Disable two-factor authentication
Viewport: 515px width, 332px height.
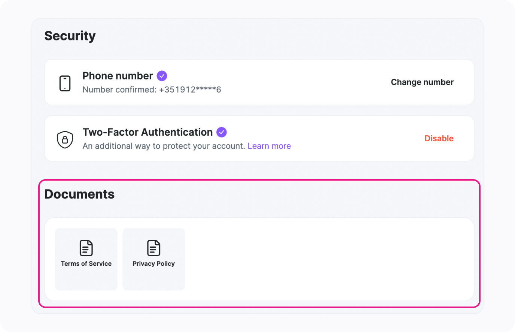click(x=439, y=139)
